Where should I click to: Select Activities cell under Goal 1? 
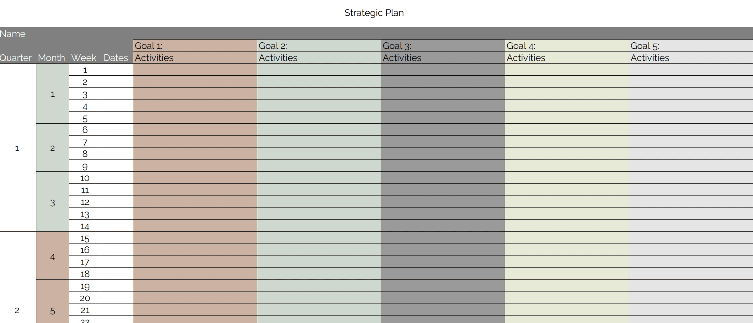pos(195,58)
